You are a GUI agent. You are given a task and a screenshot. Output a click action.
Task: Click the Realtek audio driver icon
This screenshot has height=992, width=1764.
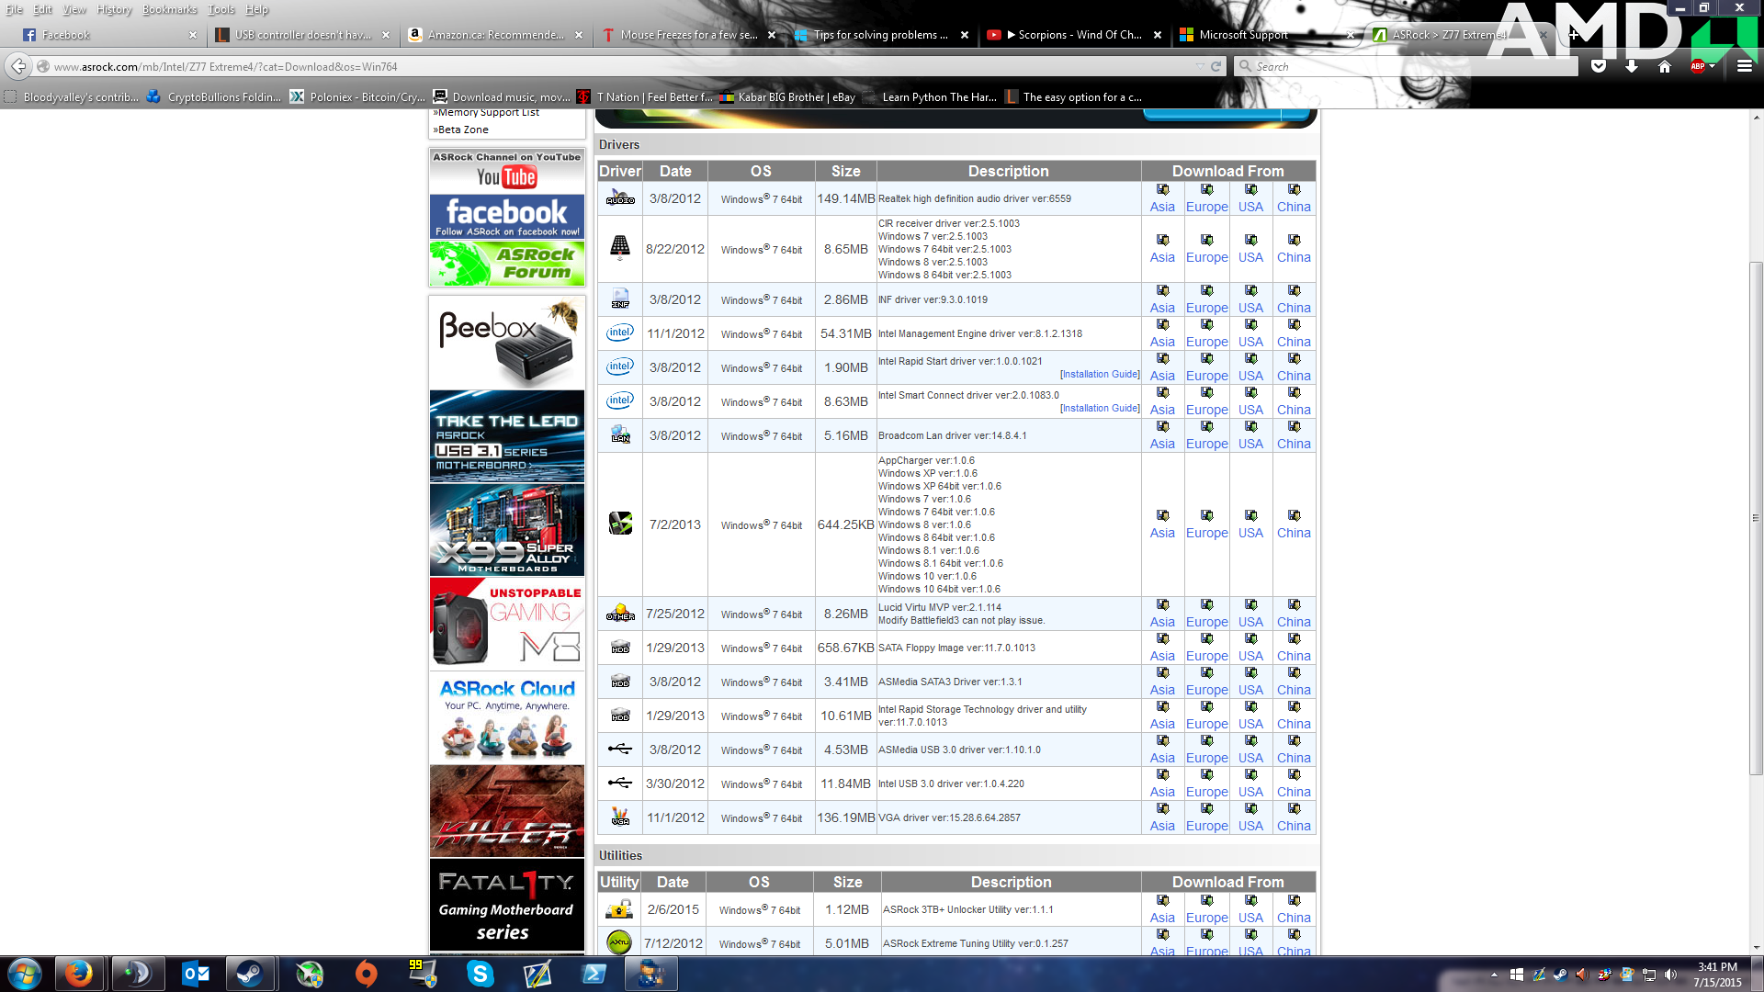(620, 198)
